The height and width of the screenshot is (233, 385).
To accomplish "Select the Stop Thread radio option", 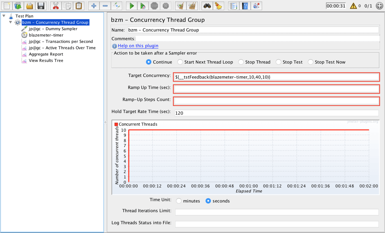I will pyautogui.click(x=241, y=62).
